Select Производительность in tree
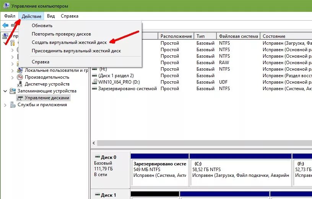This screenshot has width=312, height=199. [47, 77]
